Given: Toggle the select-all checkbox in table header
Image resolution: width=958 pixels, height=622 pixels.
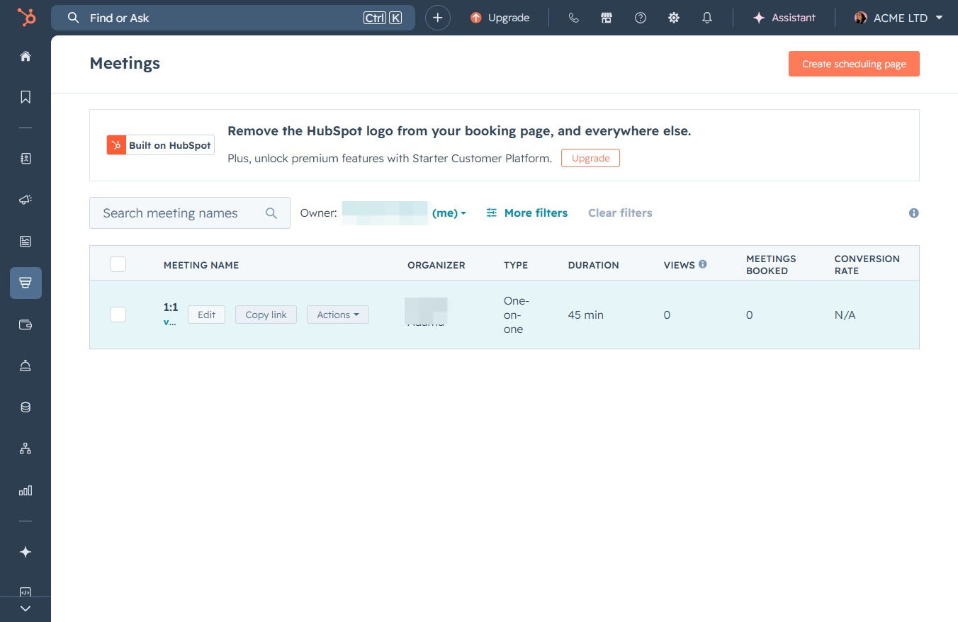Looking at the screenshot, I should pyautogui.click(x=118, y=264).
